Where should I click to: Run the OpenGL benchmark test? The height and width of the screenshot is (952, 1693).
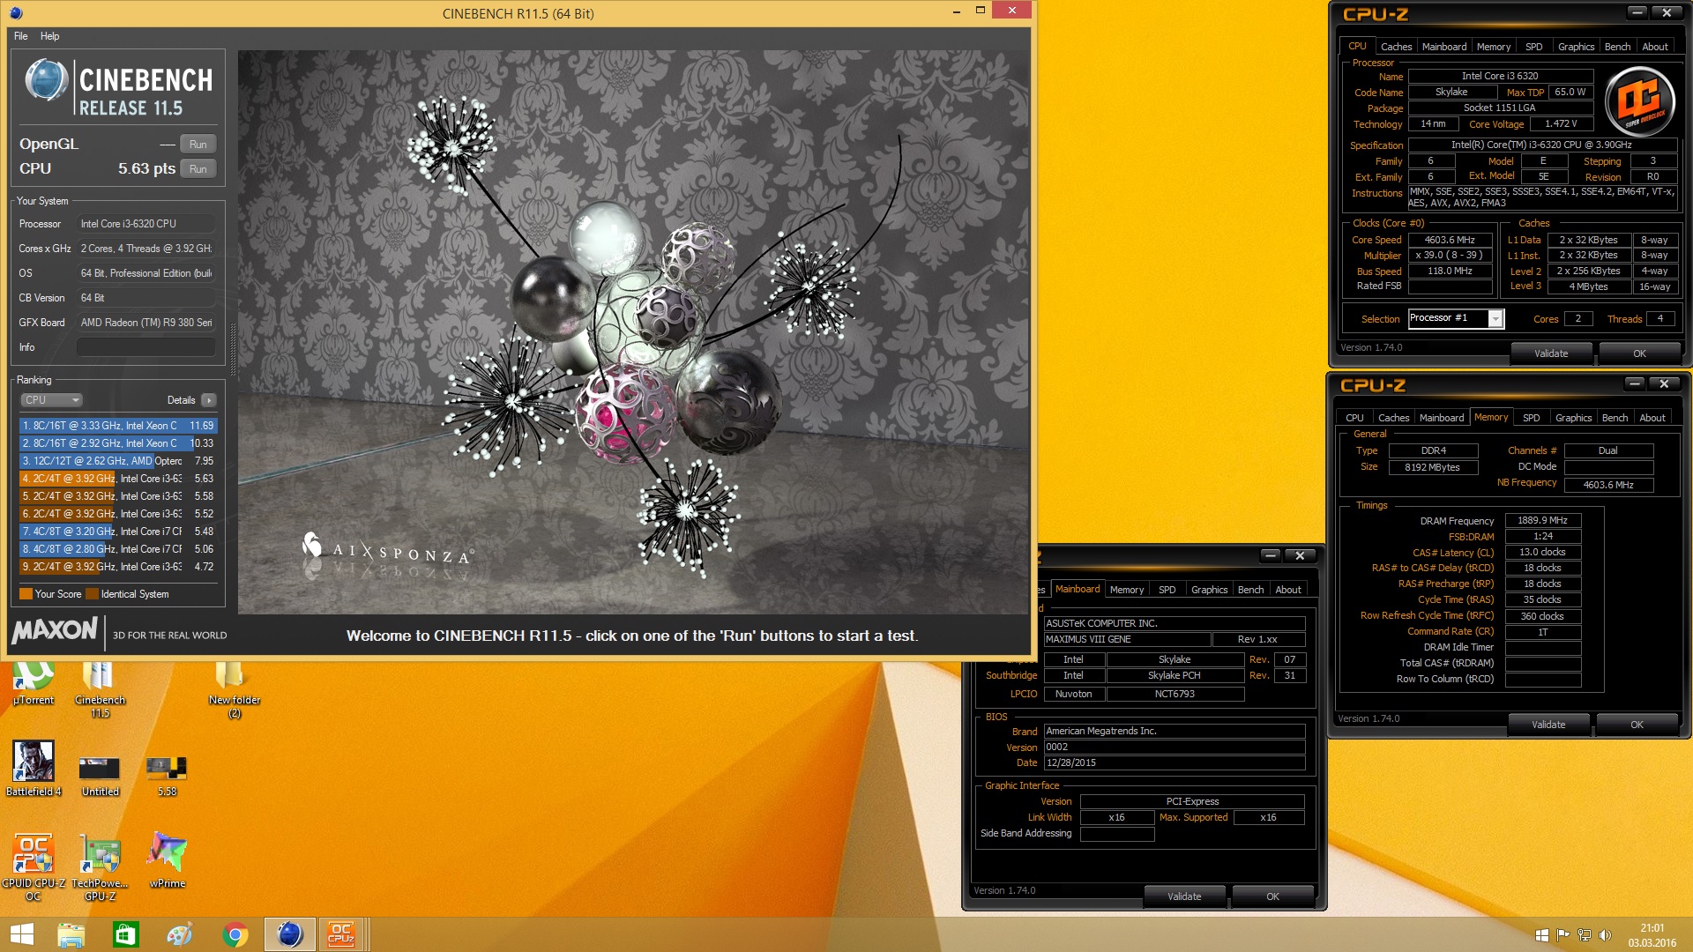pos(198,145)
